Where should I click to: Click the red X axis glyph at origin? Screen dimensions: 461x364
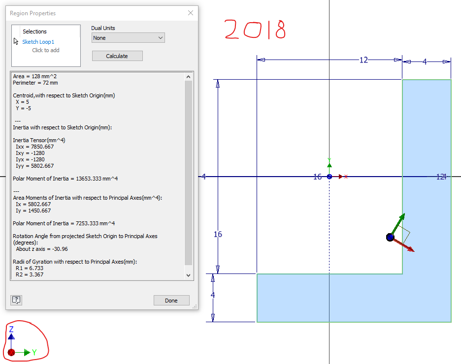pos(345,176)
